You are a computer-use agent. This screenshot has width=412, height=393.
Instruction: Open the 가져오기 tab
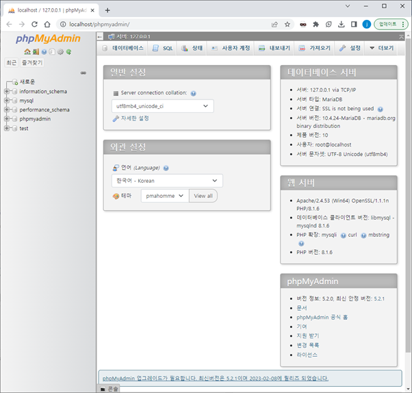pos(315,48)
